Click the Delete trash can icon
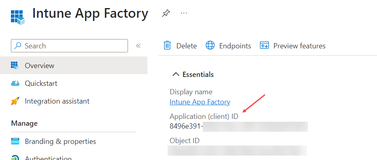 [167, 46]
